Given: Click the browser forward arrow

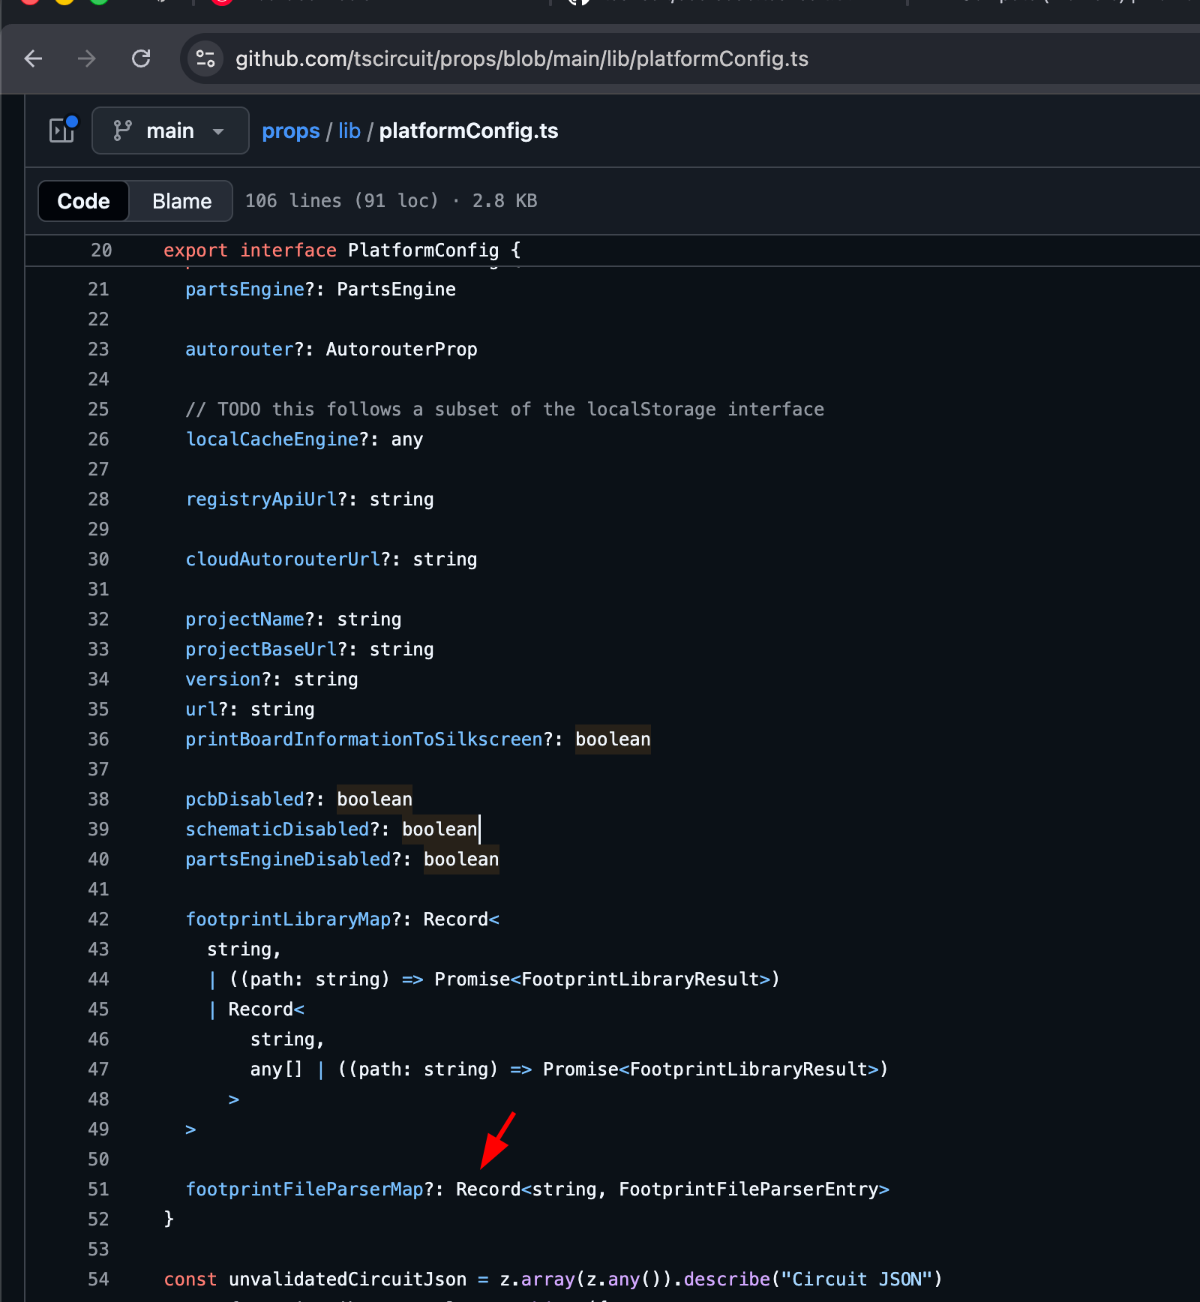Looking at the screenshot, I should (x=87, y=58).
